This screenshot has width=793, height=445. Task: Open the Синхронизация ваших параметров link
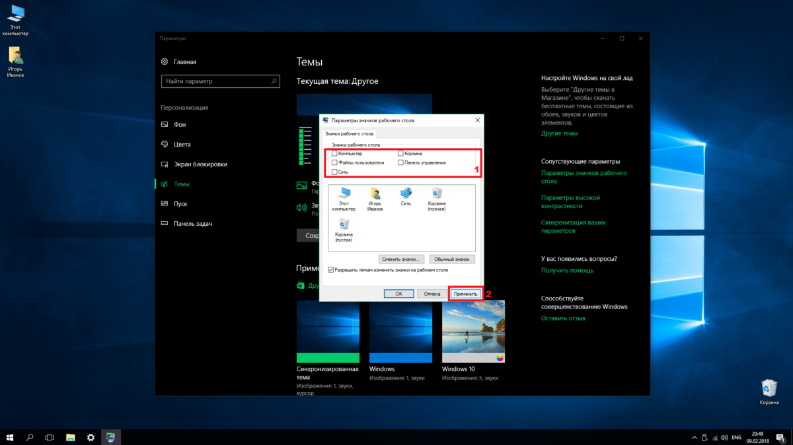[x=574, y=226]
